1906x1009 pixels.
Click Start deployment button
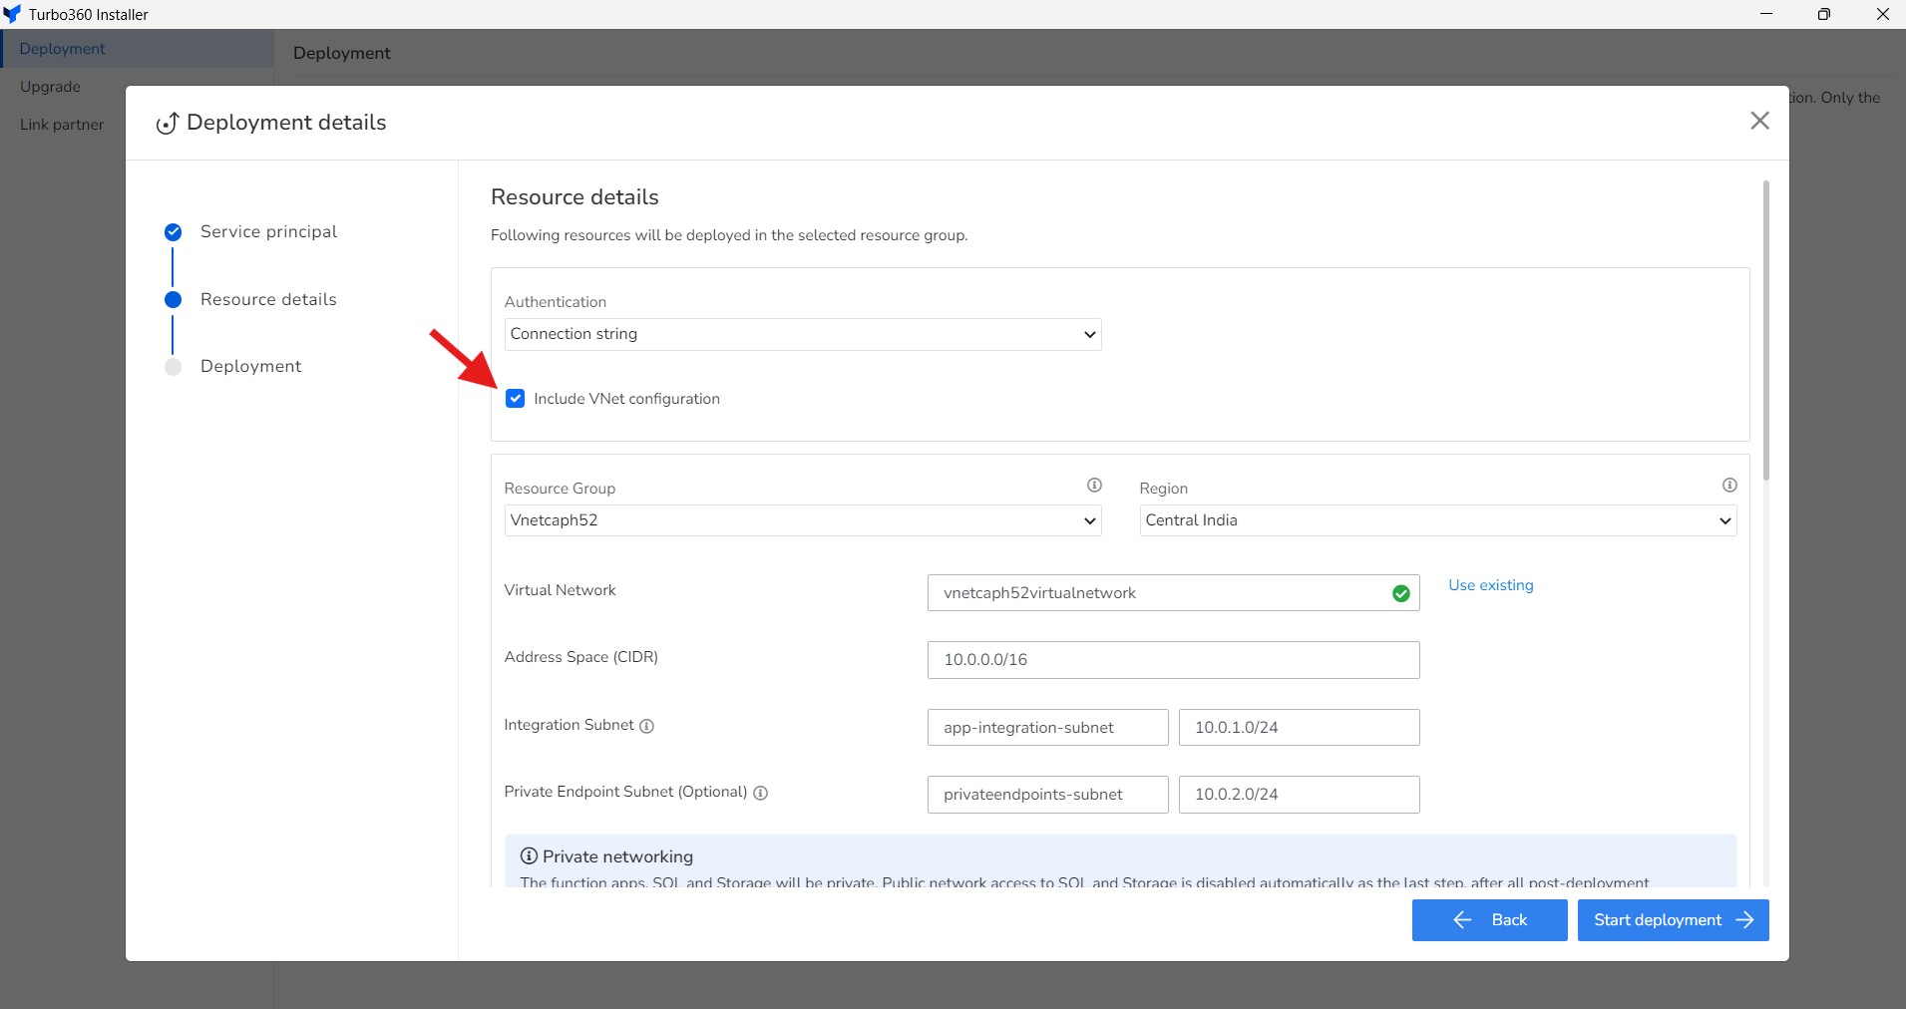coord(1673,920)
